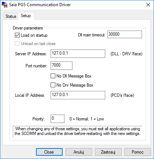The width and height of the screenshot is (154, 159).
Task: Click the 'Local IP Address:' label
Action: point(30,95)
